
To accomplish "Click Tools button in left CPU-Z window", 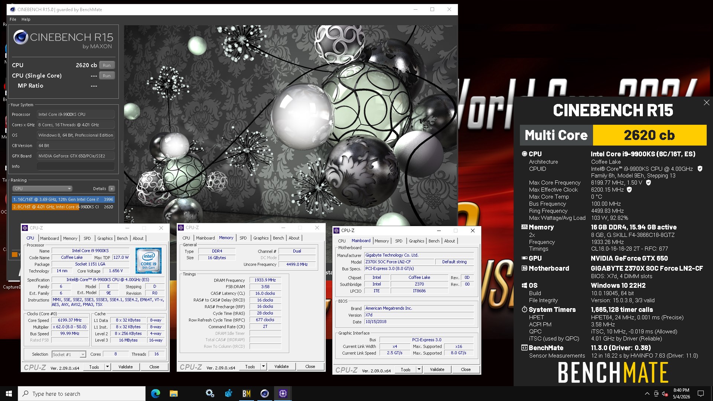I will 94,367.
